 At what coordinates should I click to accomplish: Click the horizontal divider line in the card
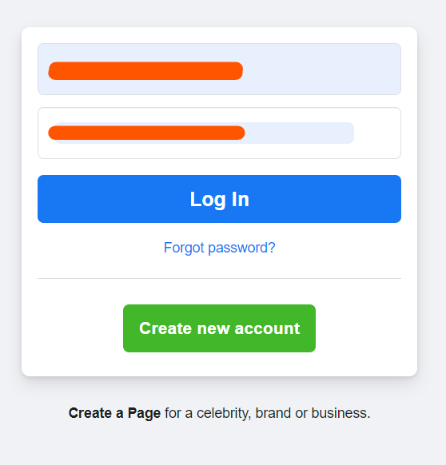point(219,279)
